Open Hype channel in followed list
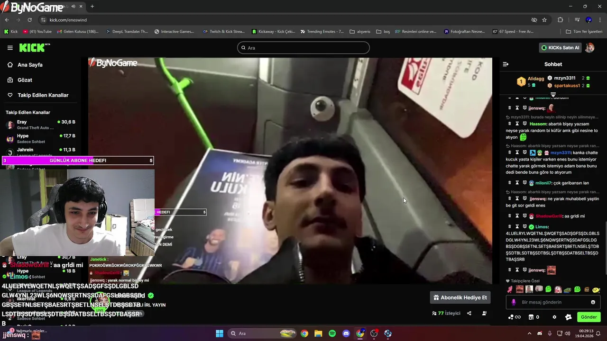The image size is (607, 341). (x=40, y=138)
